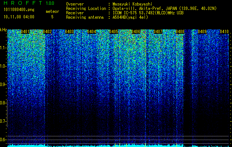Viewport: 232px width, 147px height.
Task: Select the A504HB(yagi 4el) antenna text
Action: [x=130, y=17]
